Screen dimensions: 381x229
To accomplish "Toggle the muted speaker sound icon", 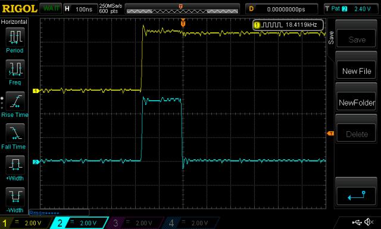I will coord(369,222).
